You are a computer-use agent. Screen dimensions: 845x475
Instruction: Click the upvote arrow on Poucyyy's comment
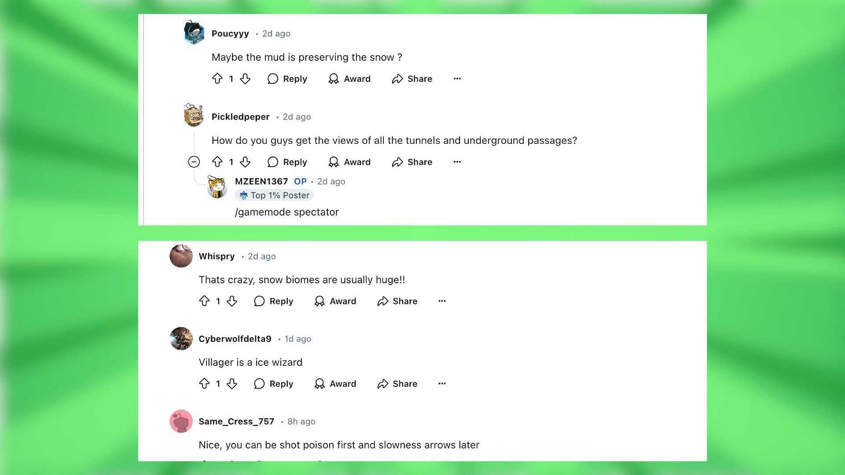(218, 78)
